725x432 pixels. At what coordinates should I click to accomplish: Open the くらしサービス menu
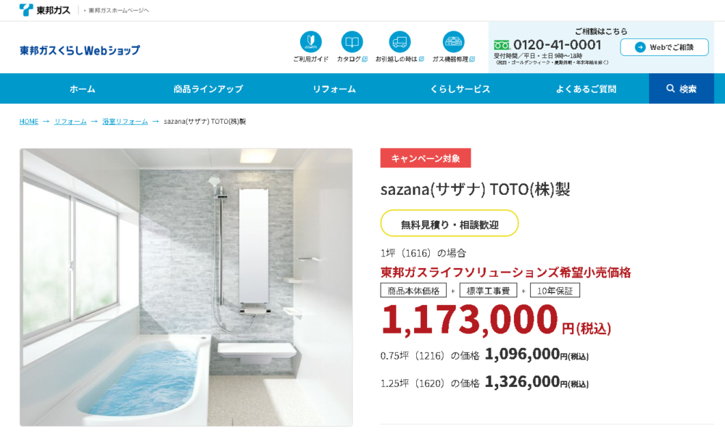point(460,88)
